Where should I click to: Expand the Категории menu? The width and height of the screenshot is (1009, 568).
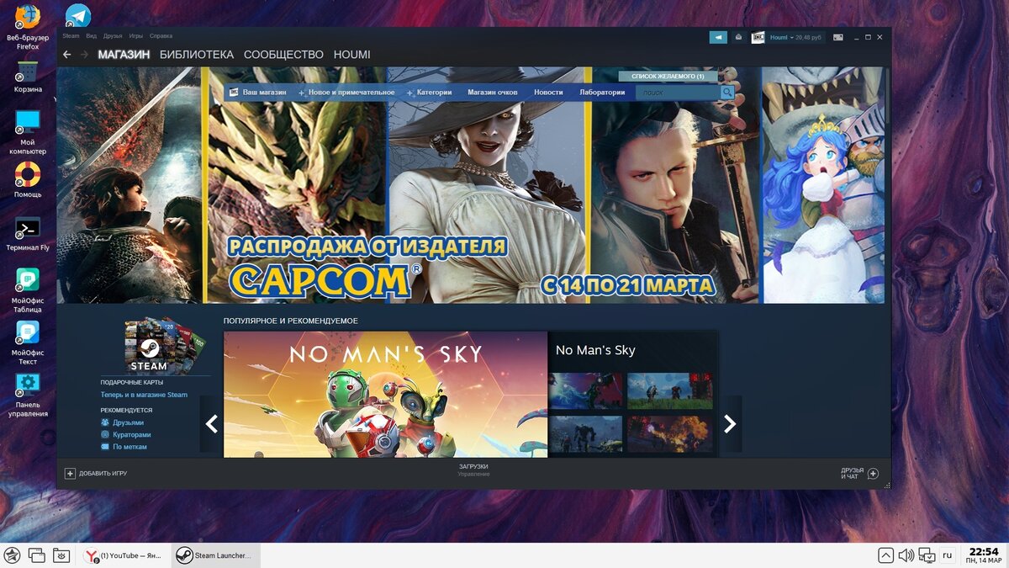tap(429, 93)
